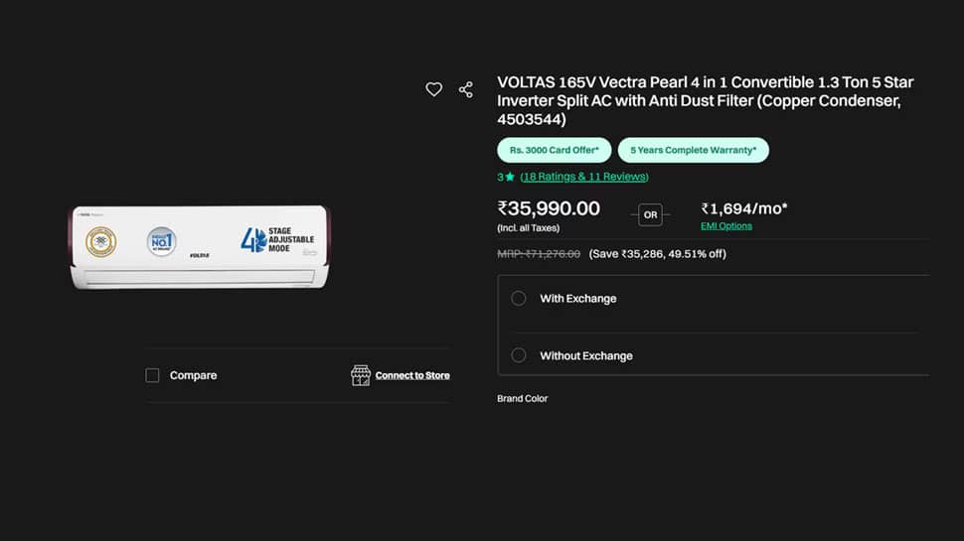This screenshot has height=541, width=964.
Task: Add product to wishlist via heart icon
Action: point(434,89)
